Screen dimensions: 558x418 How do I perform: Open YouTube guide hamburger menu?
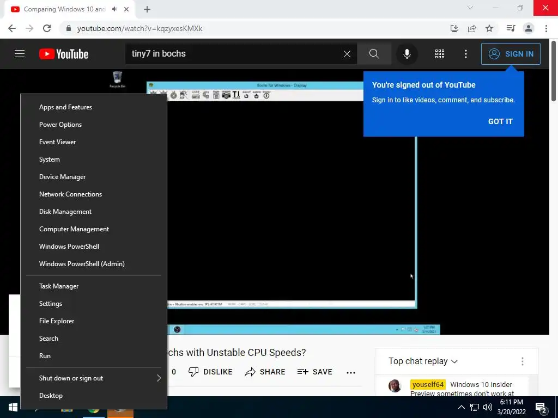20,54
